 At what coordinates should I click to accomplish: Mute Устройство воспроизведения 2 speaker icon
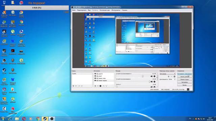click(152, 76)
